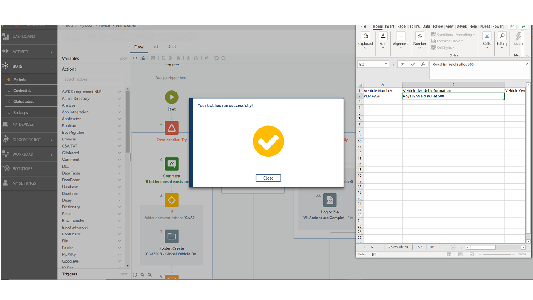Select the Error handler Try node icon

pyautogui.click(x=172, y=128)
